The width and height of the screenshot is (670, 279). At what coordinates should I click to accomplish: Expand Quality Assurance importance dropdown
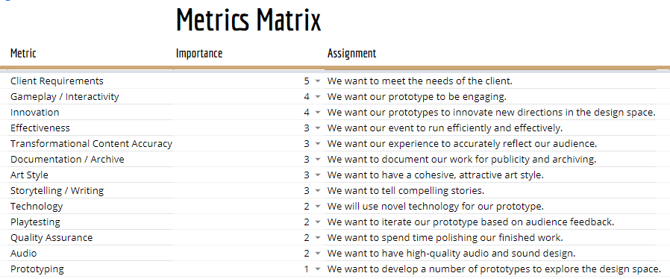click(318, 238)
